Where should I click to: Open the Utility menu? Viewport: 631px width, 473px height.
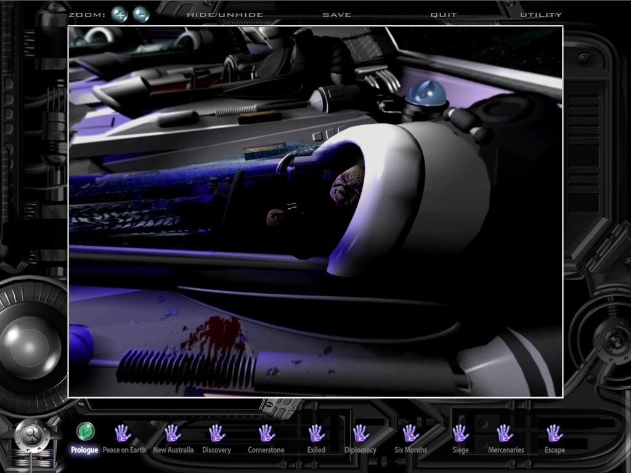[x=540, y=15]
